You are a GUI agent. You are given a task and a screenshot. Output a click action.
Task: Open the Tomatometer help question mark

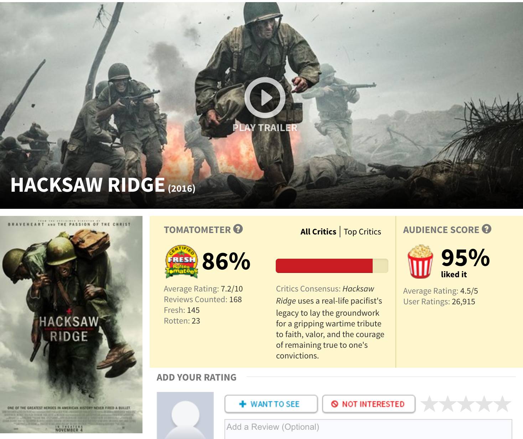pyautogui.click(x=238, y=229)
